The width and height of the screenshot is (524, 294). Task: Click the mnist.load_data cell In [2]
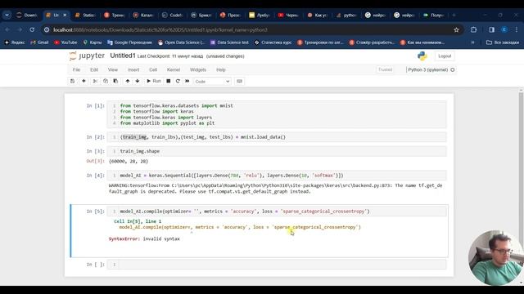tap(277, 137)
